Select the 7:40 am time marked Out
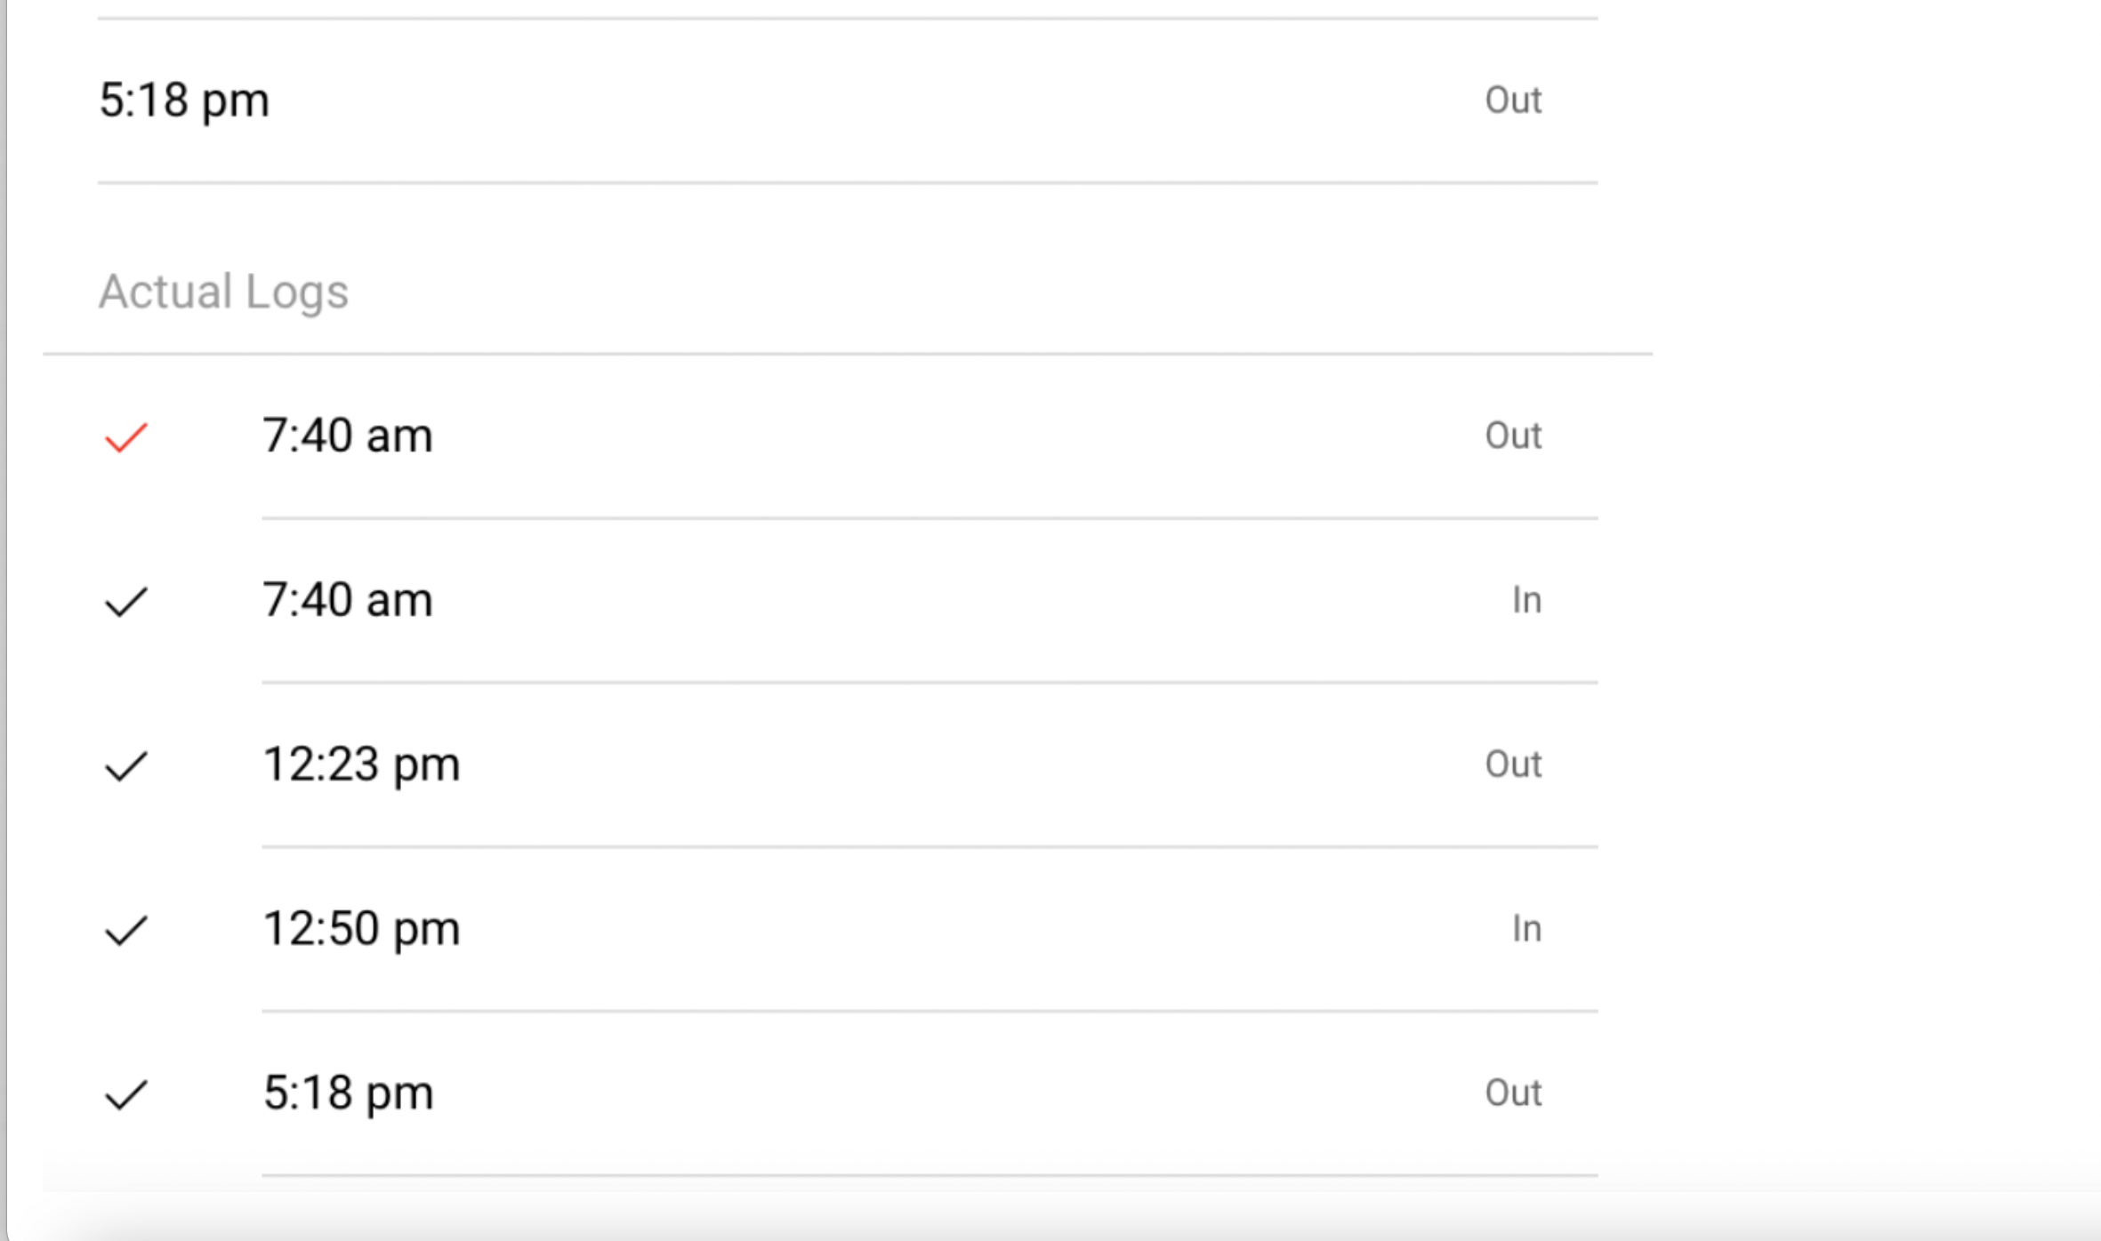 point(348,436)
